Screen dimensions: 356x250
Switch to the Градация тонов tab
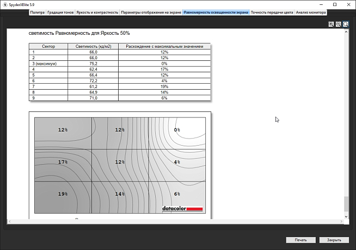[61, 11]
